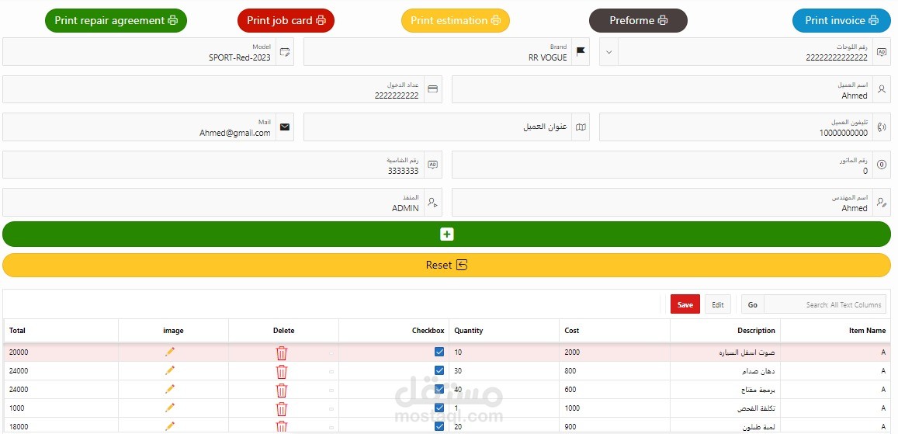Click the customer phone field 10000000000
898x434 pixels.
point(736,127)
